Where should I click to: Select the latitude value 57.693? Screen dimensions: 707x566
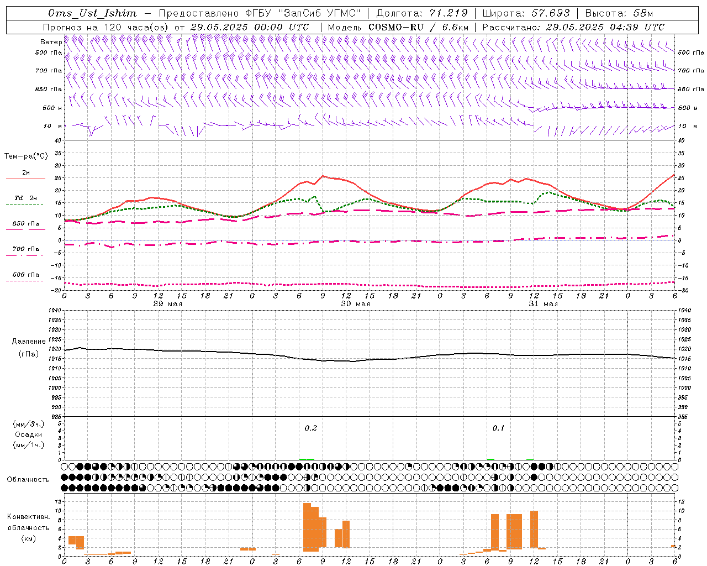(x=551, y=13)
